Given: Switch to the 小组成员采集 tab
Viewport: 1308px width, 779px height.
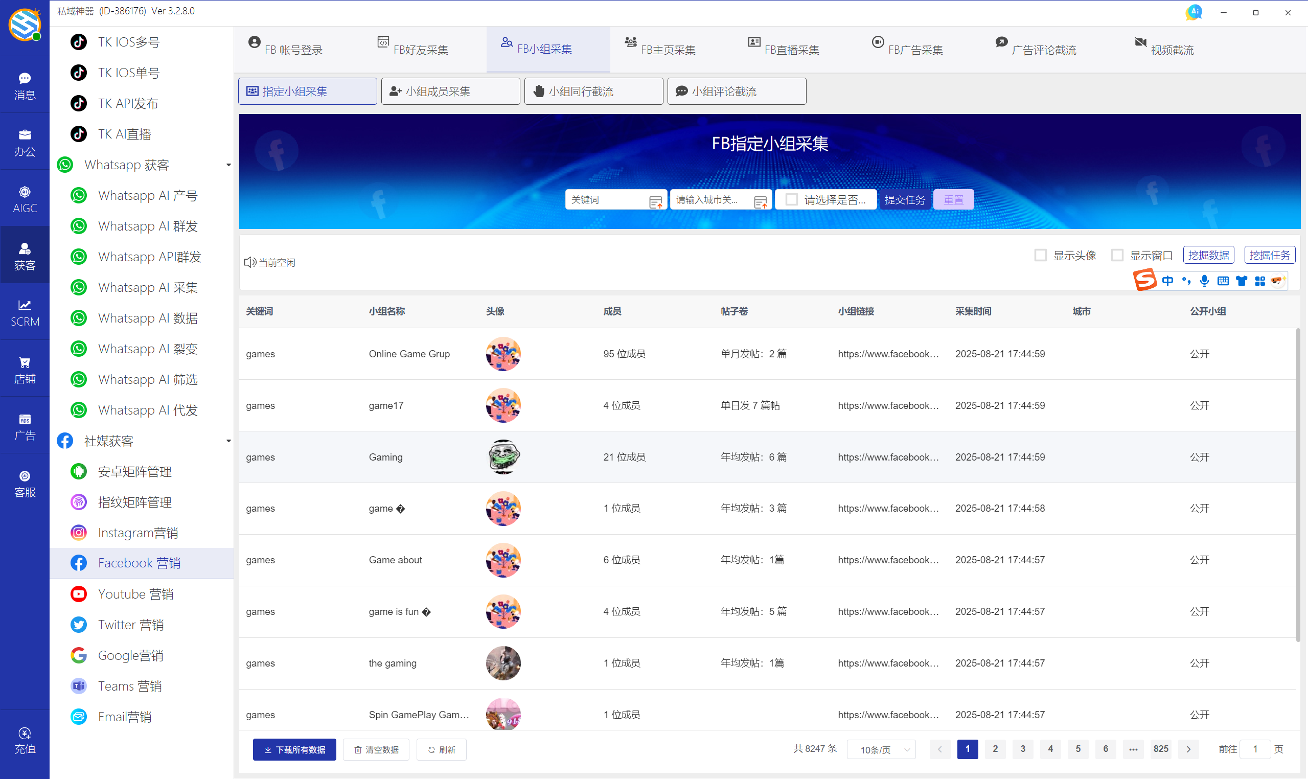Looking at the screenshot, I should (450, 91).
